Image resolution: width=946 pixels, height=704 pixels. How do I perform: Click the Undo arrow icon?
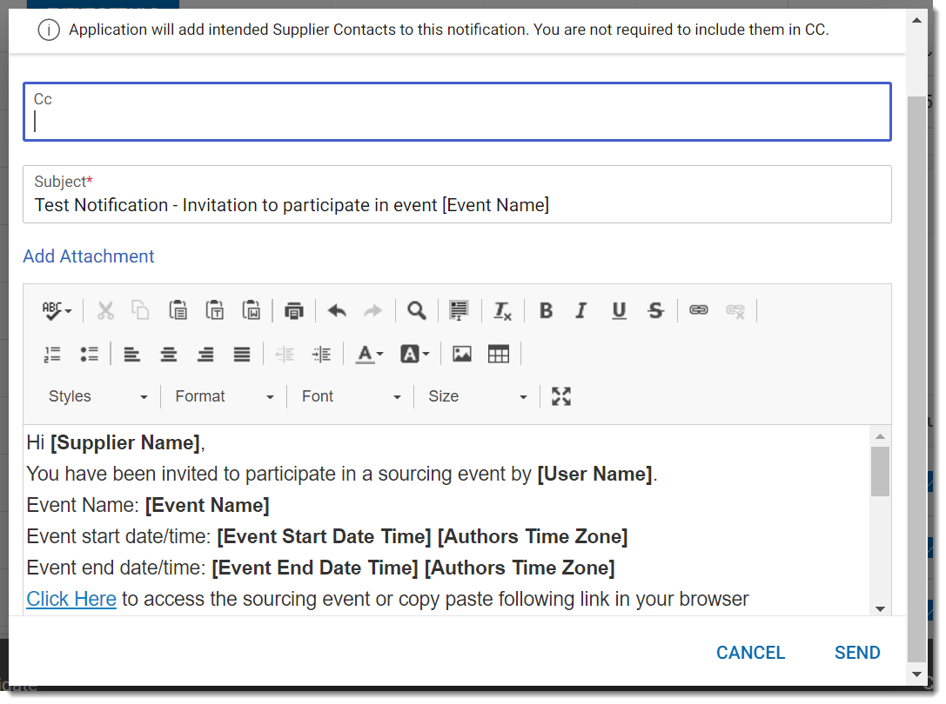pyautogui.click(x=337, y=311)
